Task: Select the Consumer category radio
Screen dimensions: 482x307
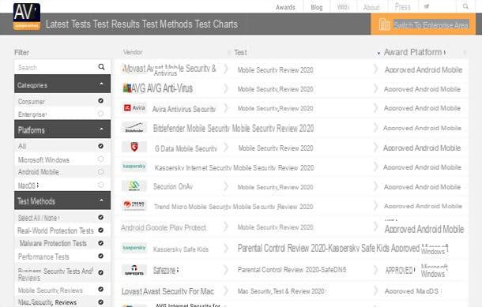Action: pyautogui.click(x=100, y=101)
